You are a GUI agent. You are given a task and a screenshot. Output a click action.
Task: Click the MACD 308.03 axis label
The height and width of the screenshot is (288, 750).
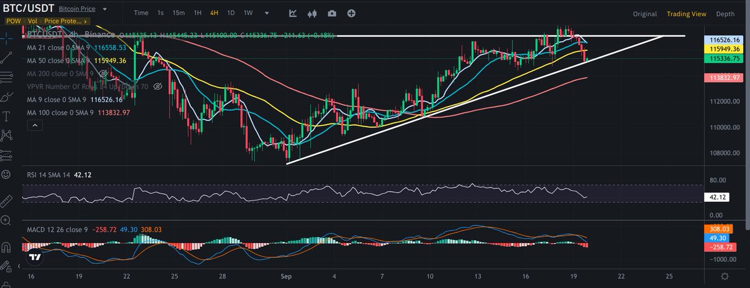click(719, 229)
